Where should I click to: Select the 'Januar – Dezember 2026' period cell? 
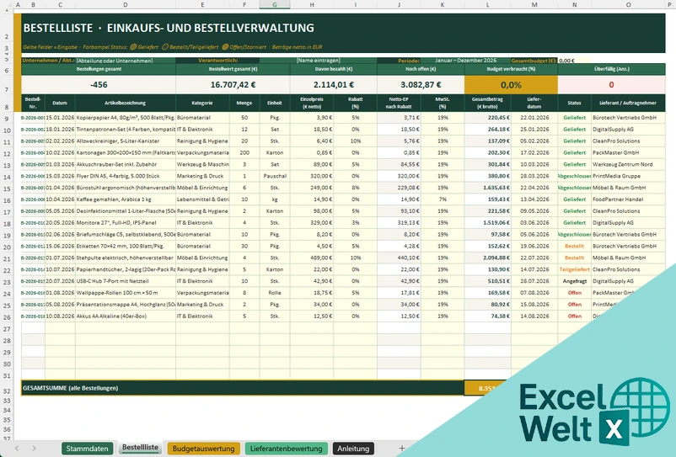tap(465, 61)
